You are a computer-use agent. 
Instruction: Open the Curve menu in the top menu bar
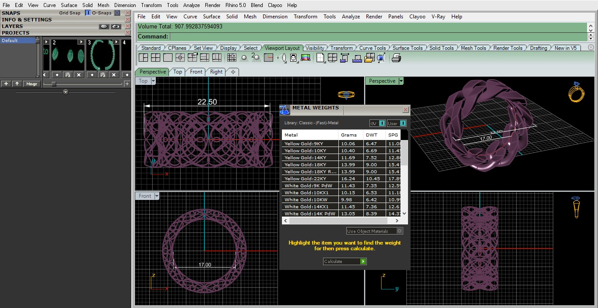coord(49,5)
